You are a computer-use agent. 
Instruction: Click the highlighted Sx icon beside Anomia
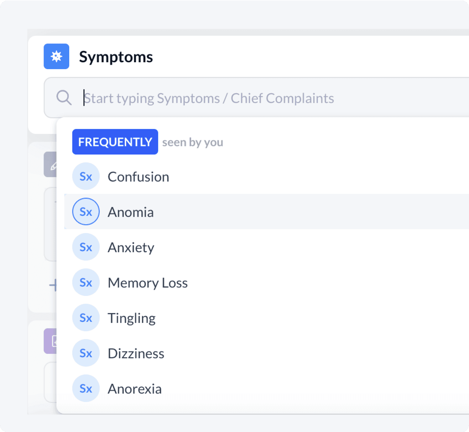click(86, 212)
